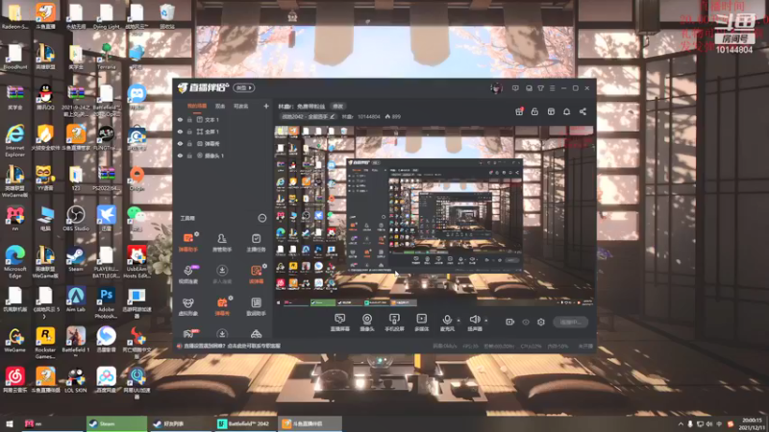Add a 多媒体 media source
The image size is (769, 432).
point(421,323)
